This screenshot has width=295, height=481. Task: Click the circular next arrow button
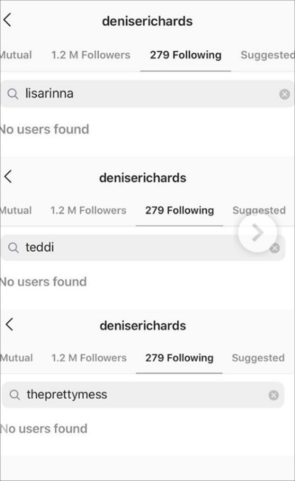pyautogui.click(x=257, y=233)
